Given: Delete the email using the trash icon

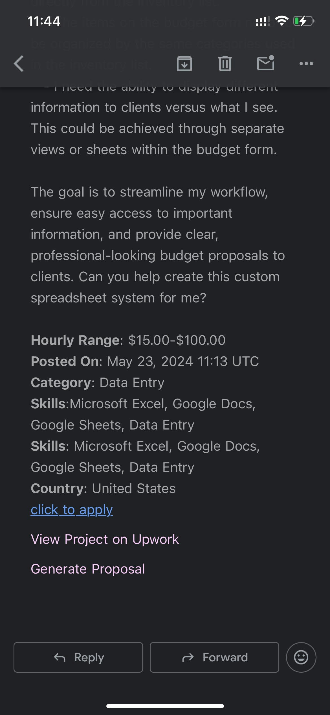Looking at the screenshot, I should [x=225, y=64].
